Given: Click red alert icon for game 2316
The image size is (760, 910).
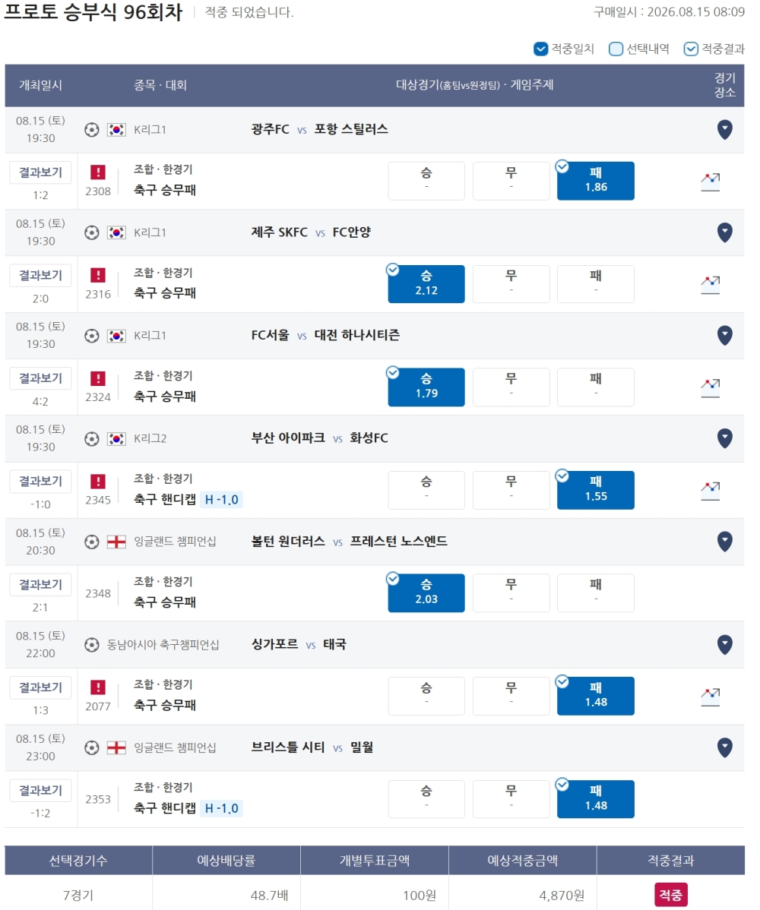Looking at the screenshot, I should (97, 274).
